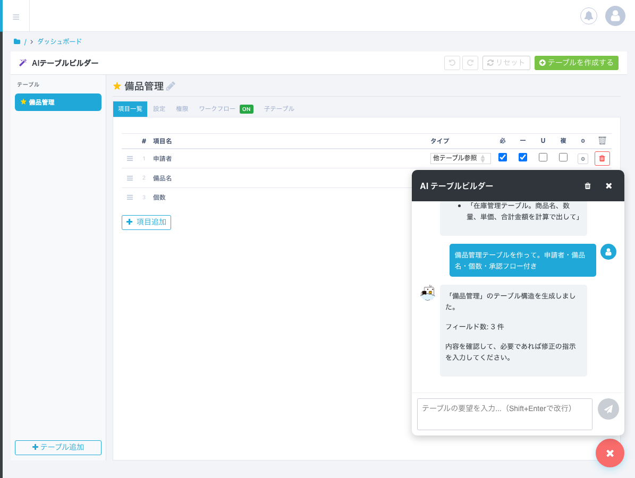Enable the U unique checkbox for 申請者
Image resolution: width=635 pixels, height=478 pixels.
543,157
